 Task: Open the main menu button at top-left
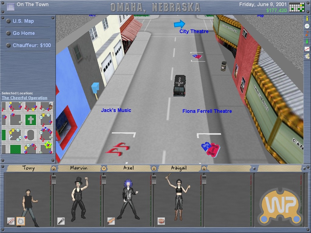(11, 7)
